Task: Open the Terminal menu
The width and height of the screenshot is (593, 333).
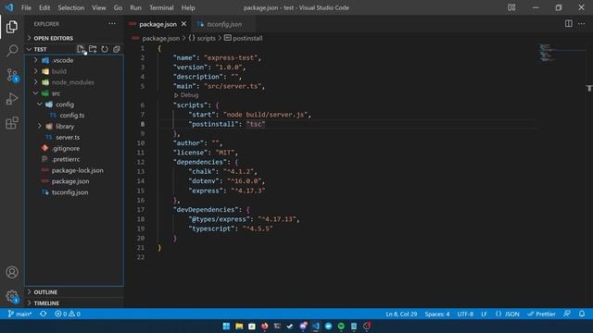Action: (x=161, y=7)
